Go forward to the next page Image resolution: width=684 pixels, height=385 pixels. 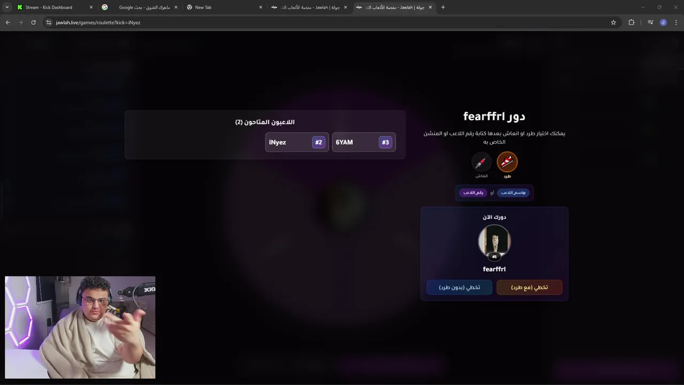[x=20, y=22]
